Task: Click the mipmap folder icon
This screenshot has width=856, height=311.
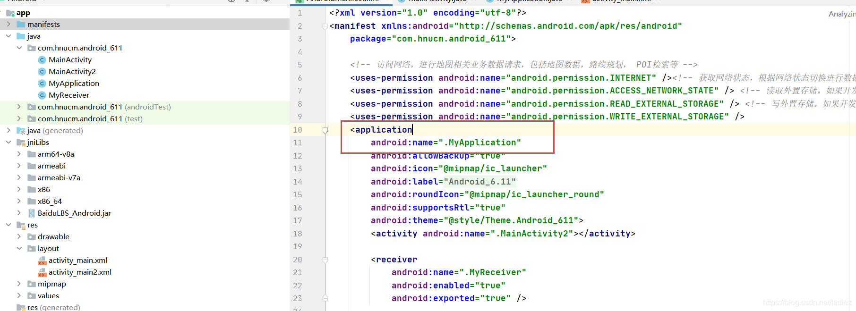Action: pyautogui.click(x=32, y=284)
